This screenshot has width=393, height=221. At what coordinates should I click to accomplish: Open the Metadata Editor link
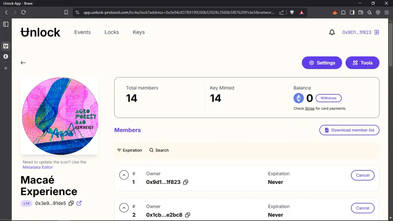(38, 167)
